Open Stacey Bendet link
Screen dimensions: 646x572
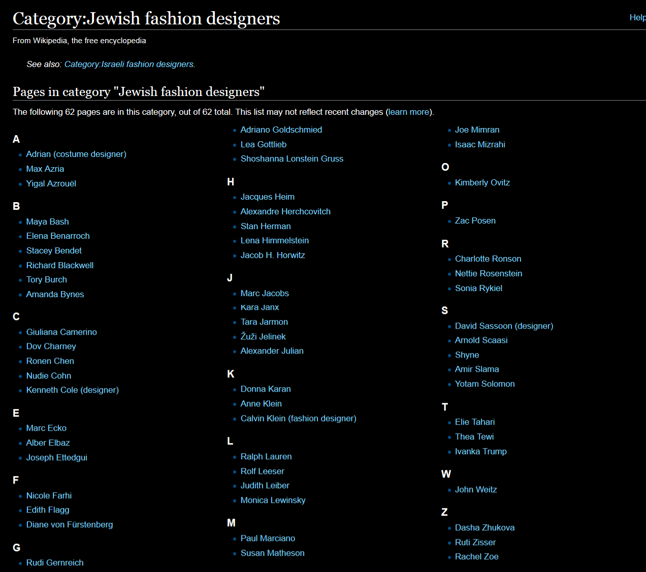[54, 250]
